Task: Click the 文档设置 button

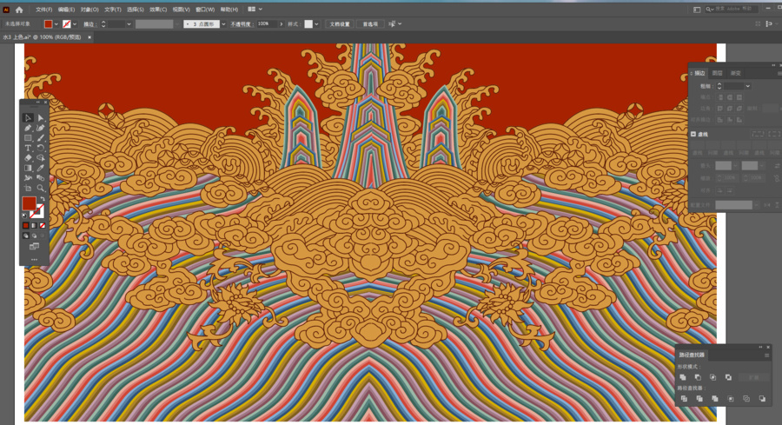Action: pos(340,24)
